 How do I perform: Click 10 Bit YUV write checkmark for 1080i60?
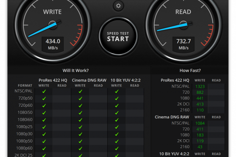click(x=117, y=120)
